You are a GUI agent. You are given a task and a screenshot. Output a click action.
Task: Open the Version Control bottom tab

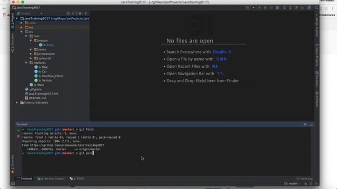coord(51,178)
